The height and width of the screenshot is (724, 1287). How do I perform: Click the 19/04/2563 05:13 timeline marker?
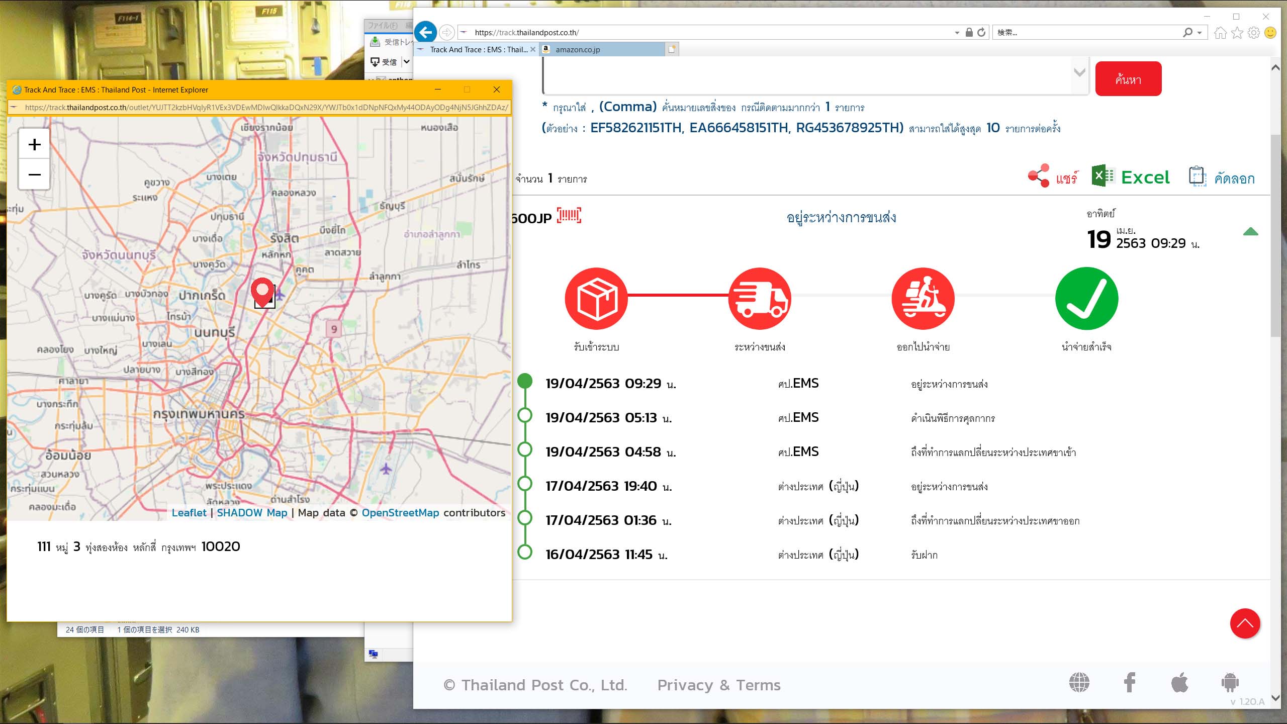[525, 415]
